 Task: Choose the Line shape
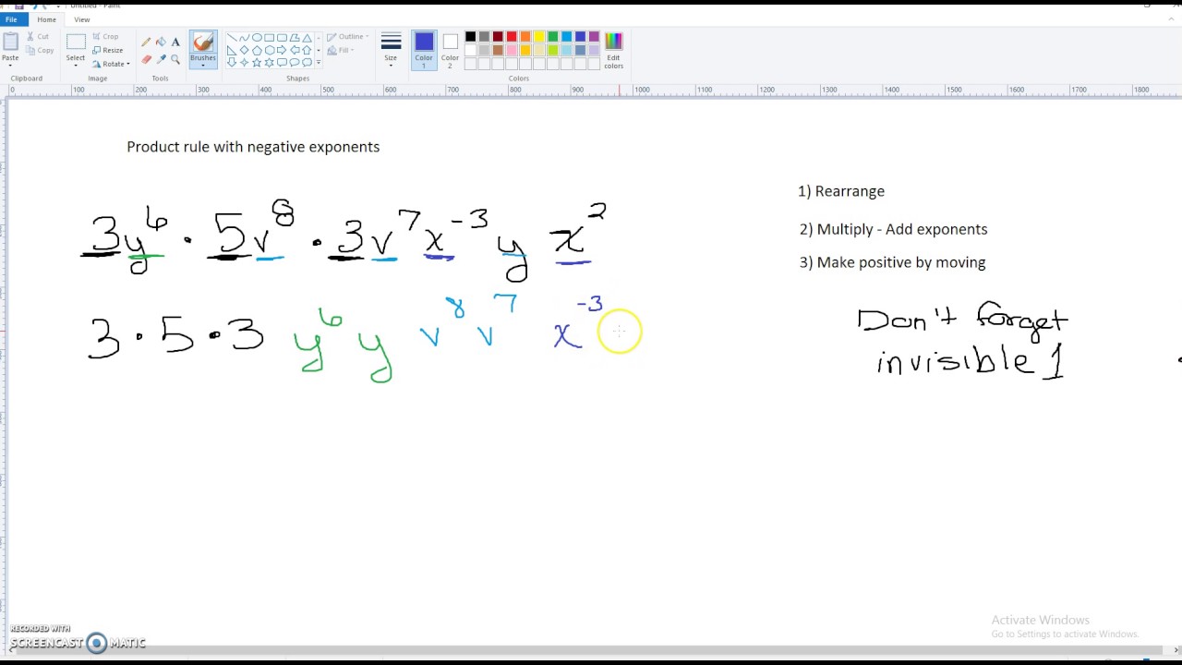click(x=232, y=38)
